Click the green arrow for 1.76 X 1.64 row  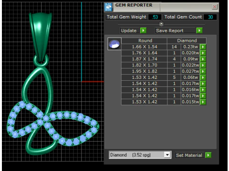(203, 53)
